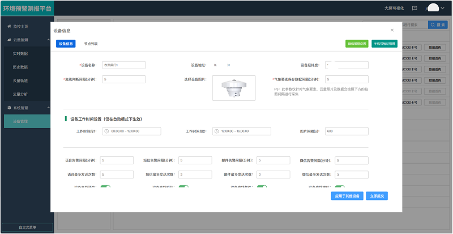Click the 应用于其他设备 button

[x=347, y=196]
